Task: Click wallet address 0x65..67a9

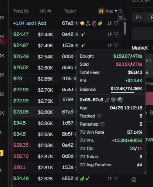Action: (92, 100)
